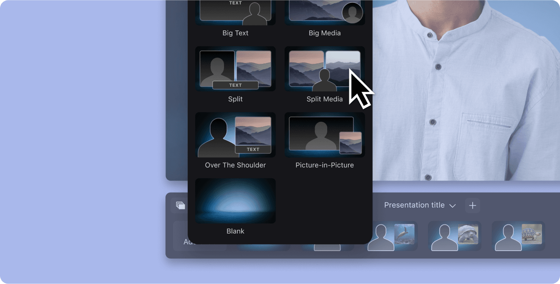Select the Over The Shoulder layout

click(235, 135)
